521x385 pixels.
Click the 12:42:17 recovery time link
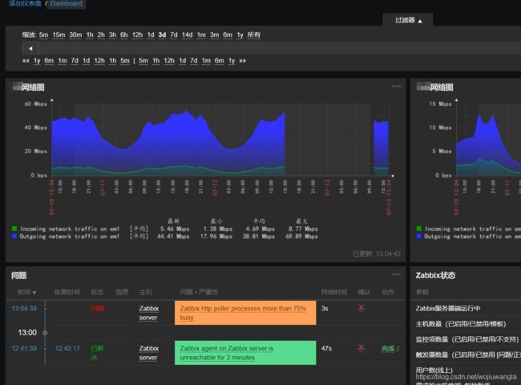click(67, 349)
